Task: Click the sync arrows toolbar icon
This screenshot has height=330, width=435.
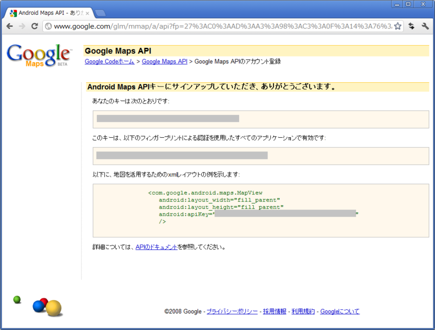Action: (412, 26)
